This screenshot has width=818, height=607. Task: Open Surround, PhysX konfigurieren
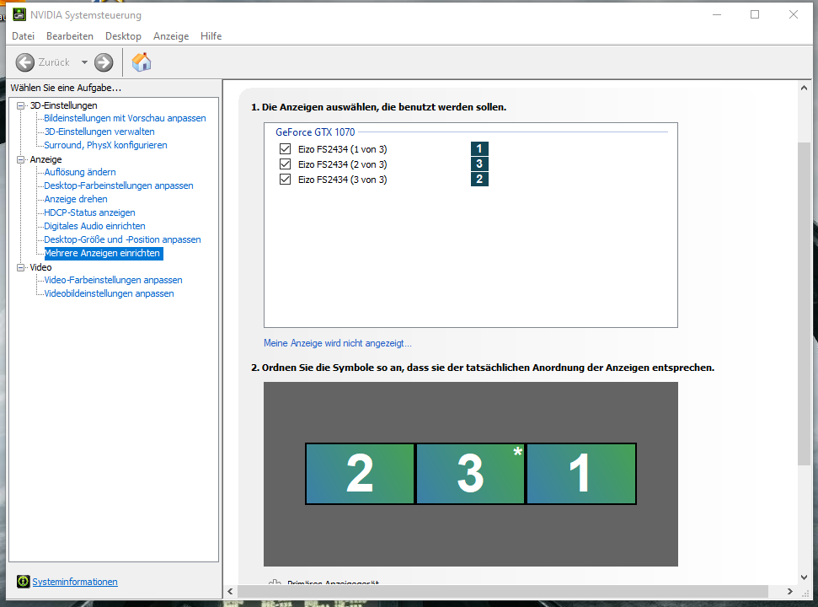pos(105,145)
